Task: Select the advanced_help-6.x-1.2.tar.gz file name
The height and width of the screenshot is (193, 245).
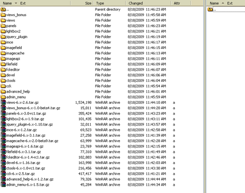Action: (30, 179)
